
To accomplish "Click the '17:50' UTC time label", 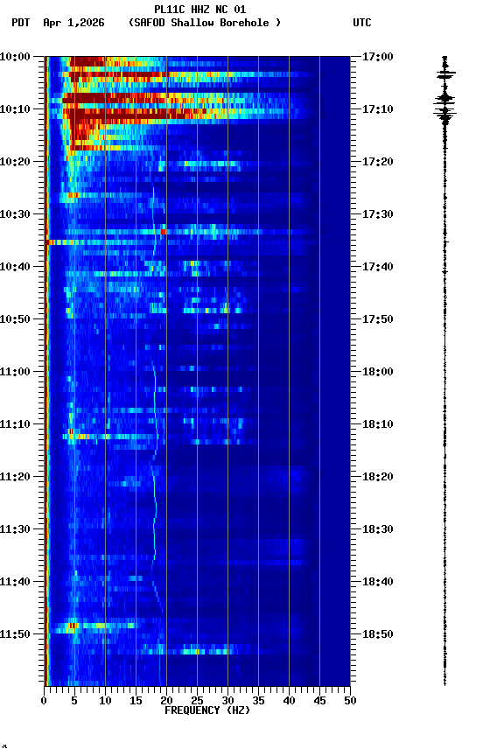I will 378,319.
